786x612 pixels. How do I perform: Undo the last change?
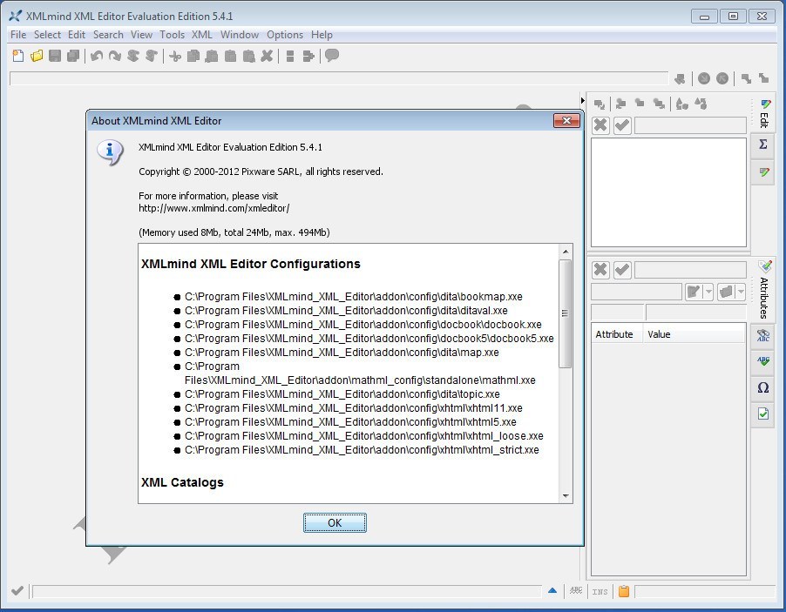pyautogui.click(x=96, y=56)
